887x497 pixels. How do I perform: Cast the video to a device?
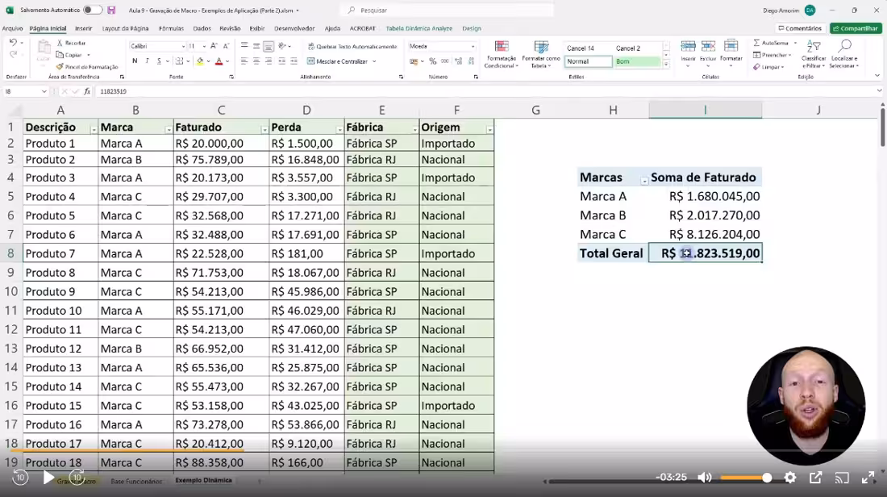pos(842,478)
